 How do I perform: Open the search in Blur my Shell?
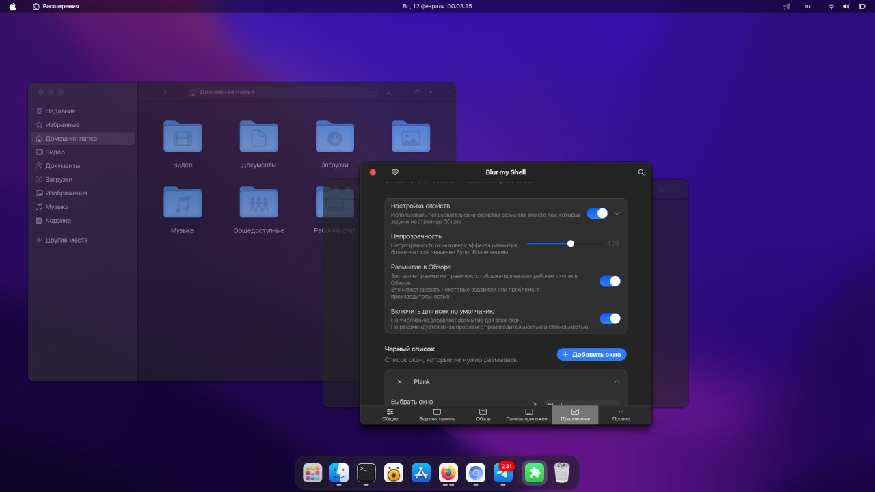pyautogui.click(x=641, y=173)
